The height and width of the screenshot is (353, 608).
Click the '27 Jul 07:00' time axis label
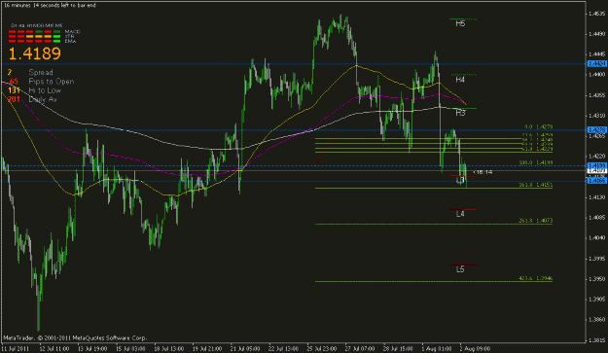(360, 349)
